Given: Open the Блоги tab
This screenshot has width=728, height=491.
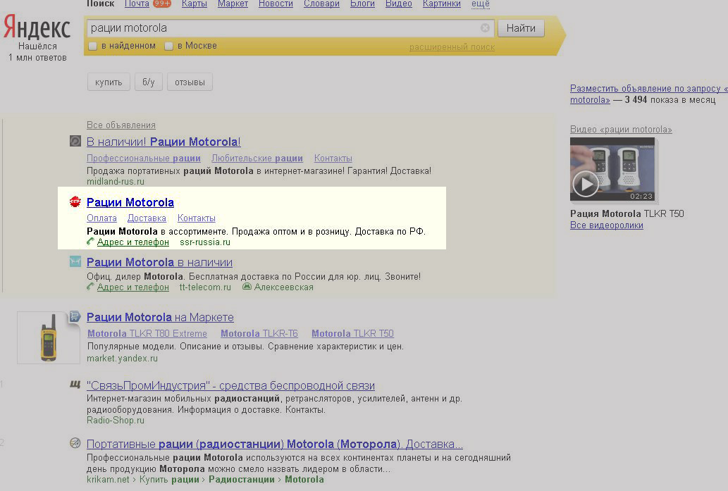Looking at the screenshot, I should tap(363, 4).
